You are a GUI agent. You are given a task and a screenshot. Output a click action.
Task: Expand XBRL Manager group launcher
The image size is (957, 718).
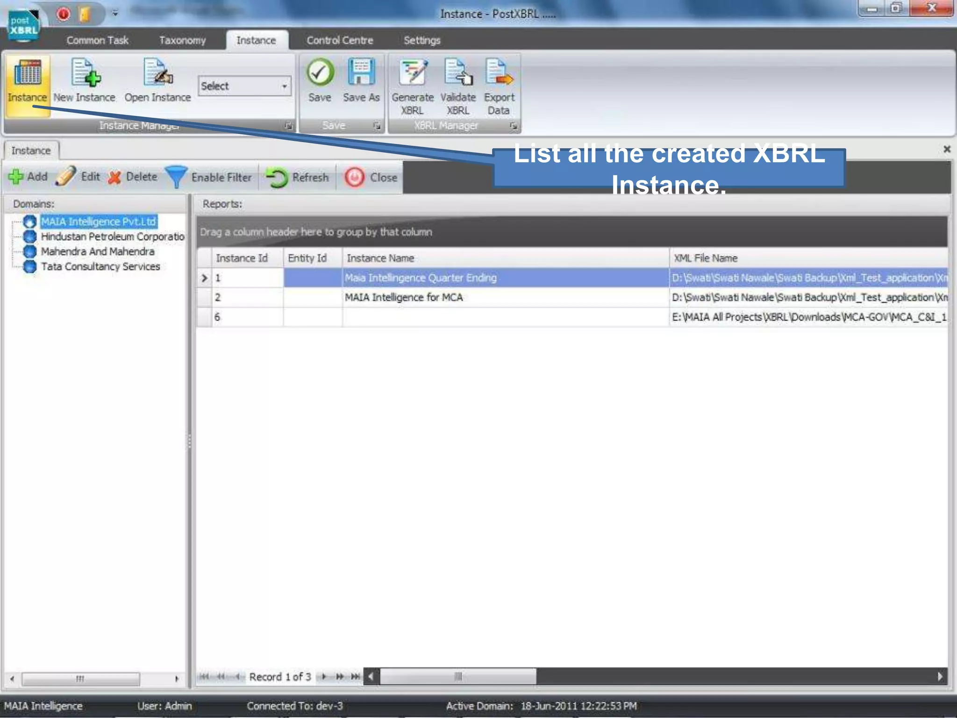click(x=513, y=126)
